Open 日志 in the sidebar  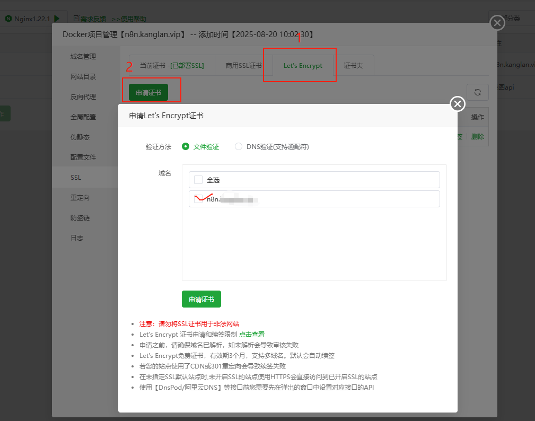point(77,238)
